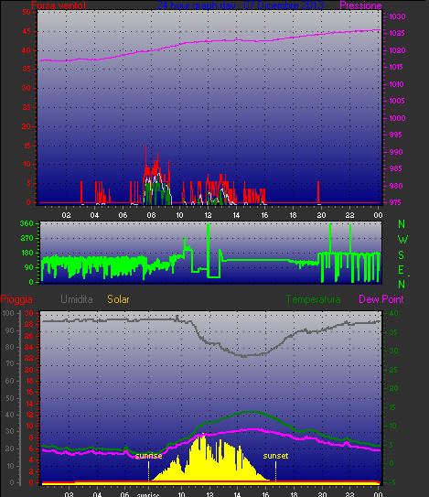
Task: Click the 'Pressione' magenta legend label
Action: pyautogui.click(x=360, y=5)
